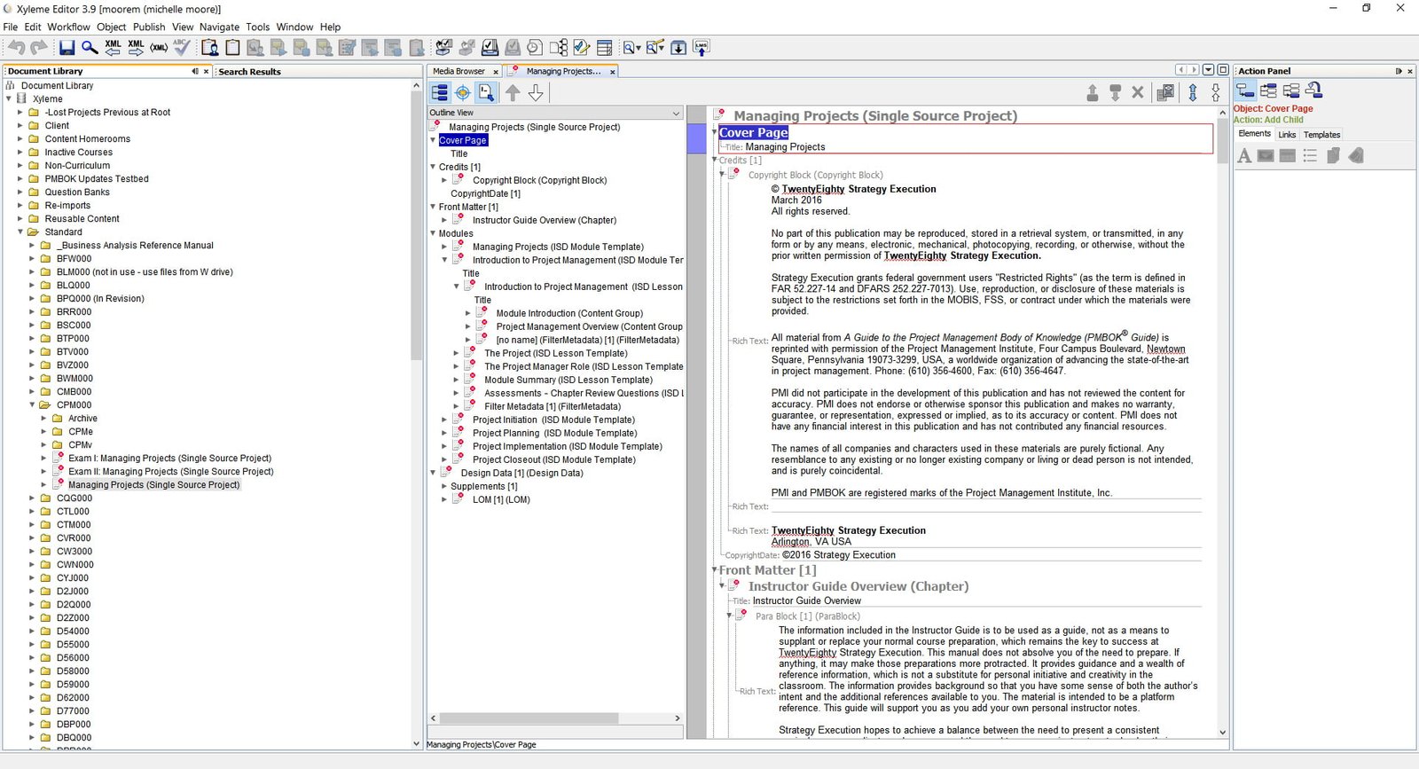Click the blue target locate icon
The image size is (1419, 769).
click(463, 92)
